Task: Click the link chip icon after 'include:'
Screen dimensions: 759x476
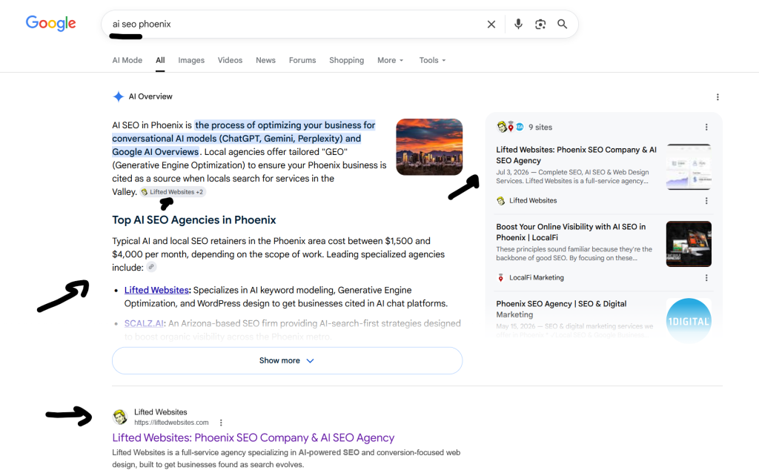Action: [x=151, y=267]
